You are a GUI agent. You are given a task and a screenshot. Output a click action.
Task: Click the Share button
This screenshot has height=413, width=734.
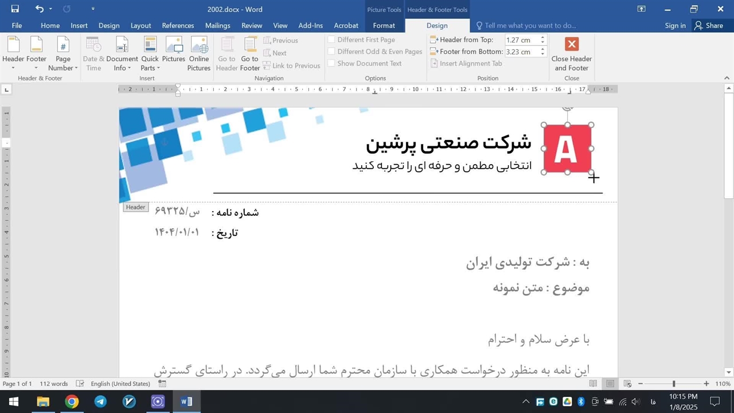click(709, 25)
